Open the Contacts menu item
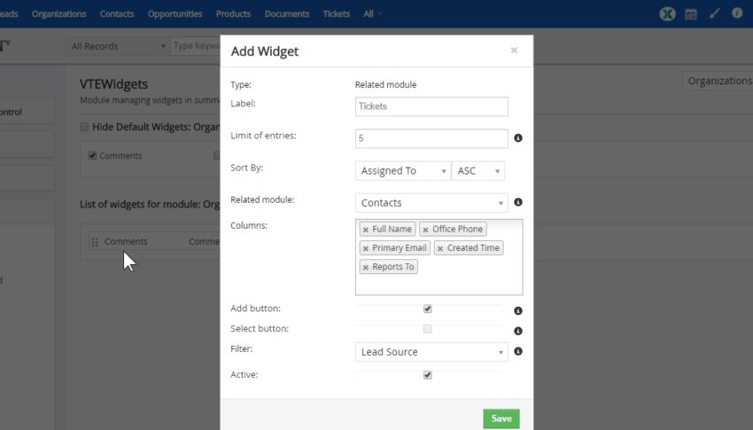Image resolution: width=753 pixels, height=430 pixels. (x=117, y=14)
